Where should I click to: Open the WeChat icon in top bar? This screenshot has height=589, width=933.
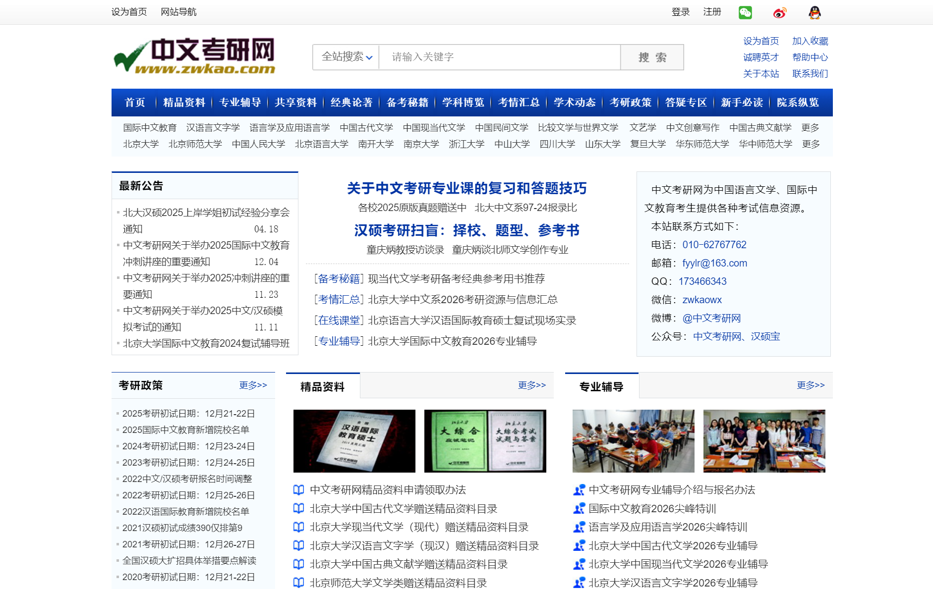coord(745,12)
